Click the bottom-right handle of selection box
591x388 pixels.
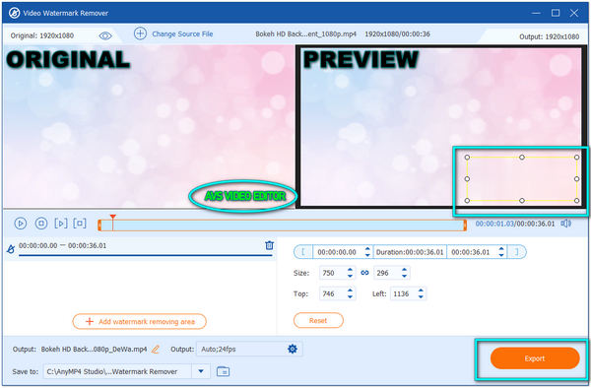coord(576,201)
